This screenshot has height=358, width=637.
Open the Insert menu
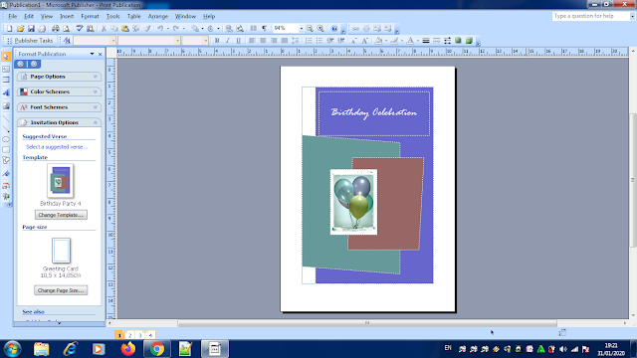click(x=67, y=16)
